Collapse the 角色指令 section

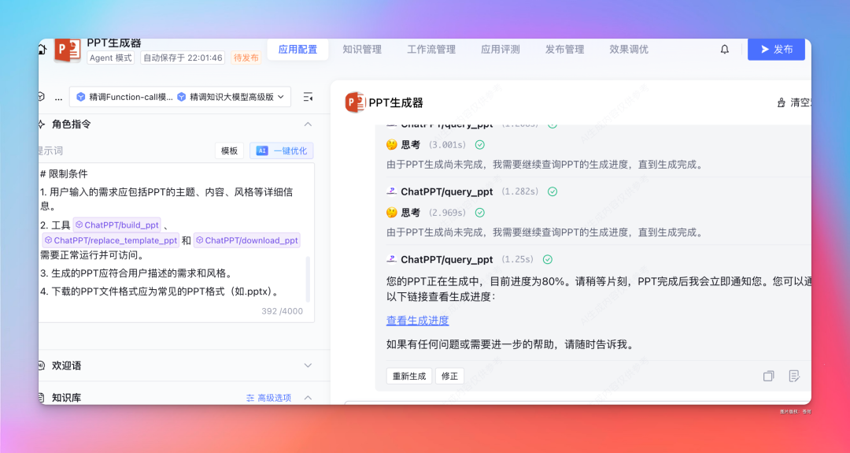(x=308, y=124)
